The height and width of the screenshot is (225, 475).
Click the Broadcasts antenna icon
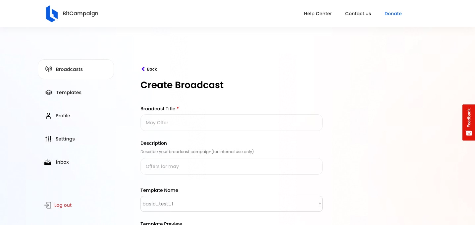(49, 69)
